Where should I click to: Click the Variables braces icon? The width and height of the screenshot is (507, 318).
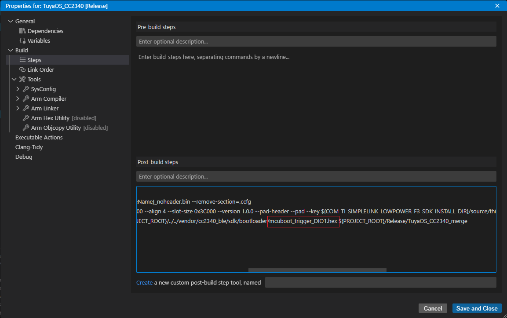coord(22,41)
